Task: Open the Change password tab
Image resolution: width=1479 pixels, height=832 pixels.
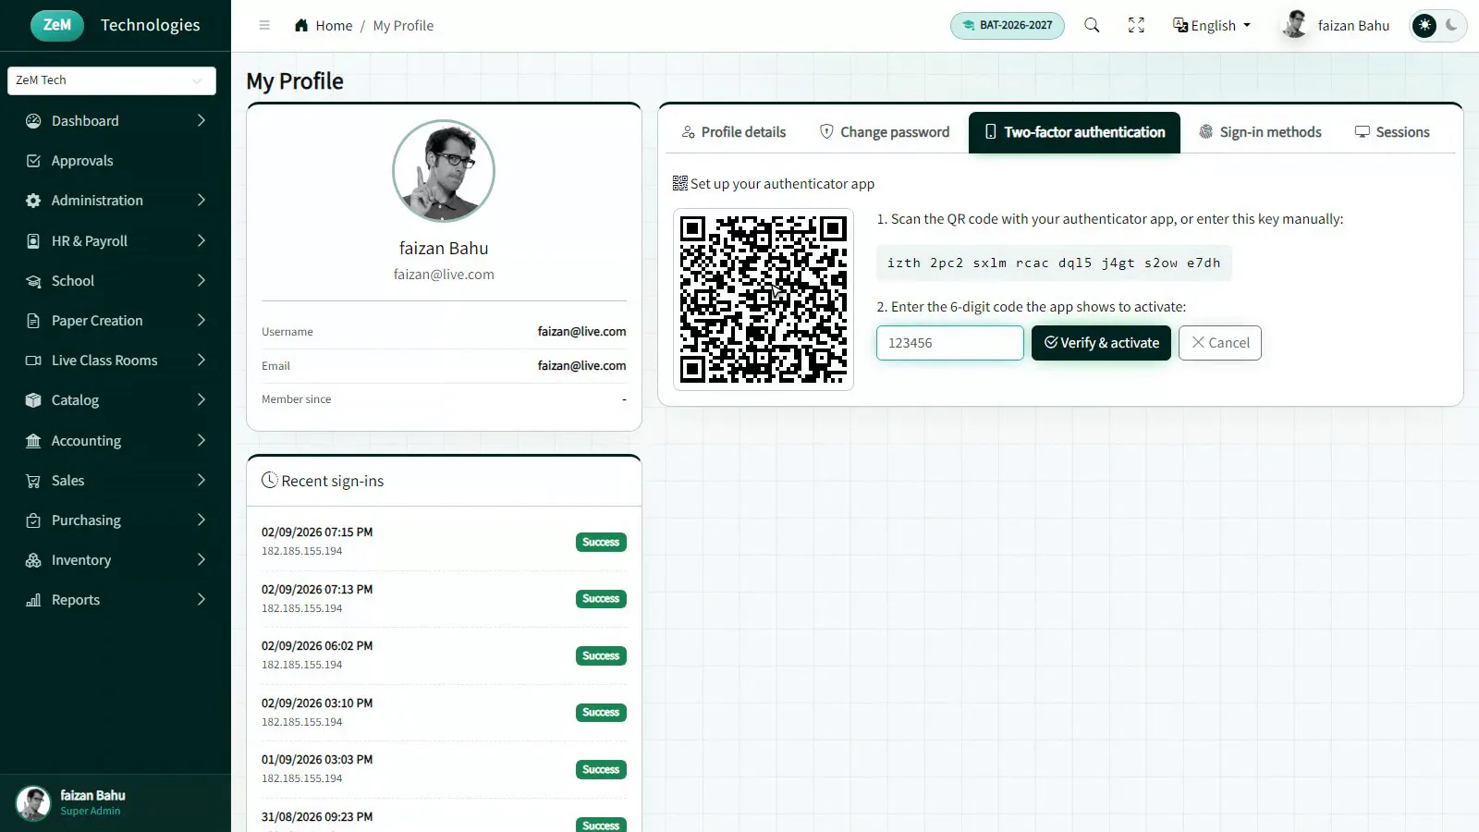Action: click(x=885, y=132)
